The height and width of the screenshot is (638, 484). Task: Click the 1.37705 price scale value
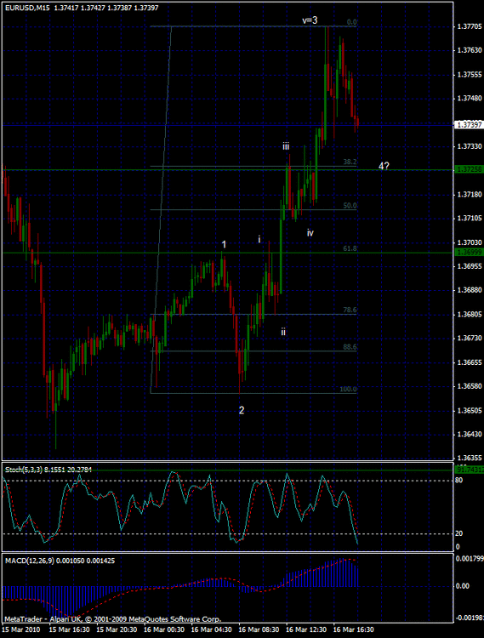click(x=469, y=26)
